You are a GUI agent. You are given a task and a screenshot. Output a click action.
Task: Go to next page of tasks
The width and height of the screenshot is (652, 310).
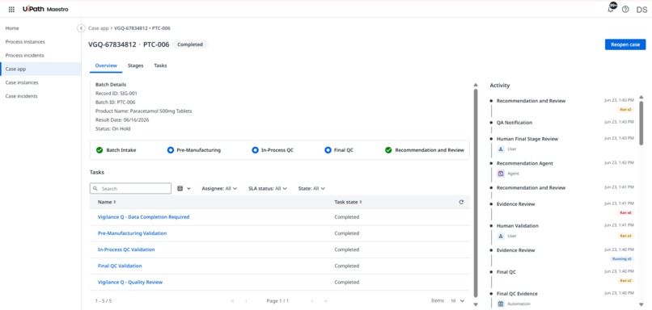coord(312,300)
